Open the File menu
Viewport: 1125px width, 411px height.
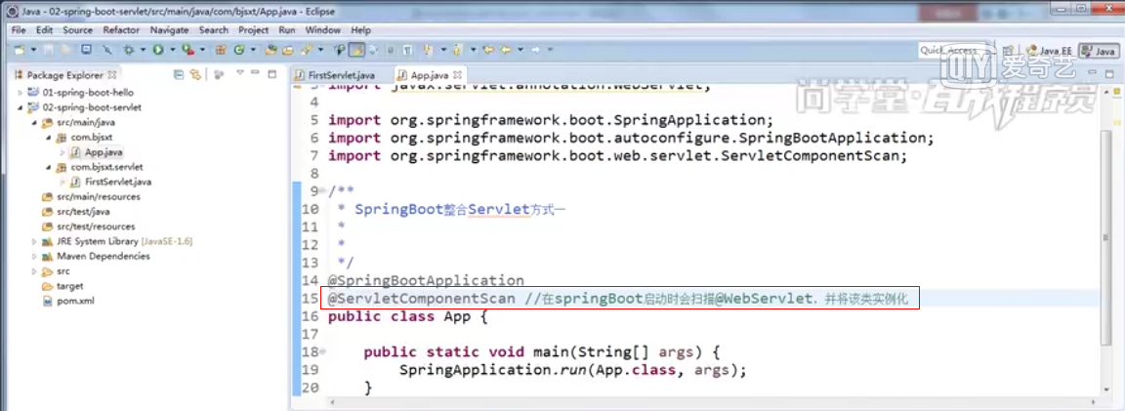click(x=19, y=30)
